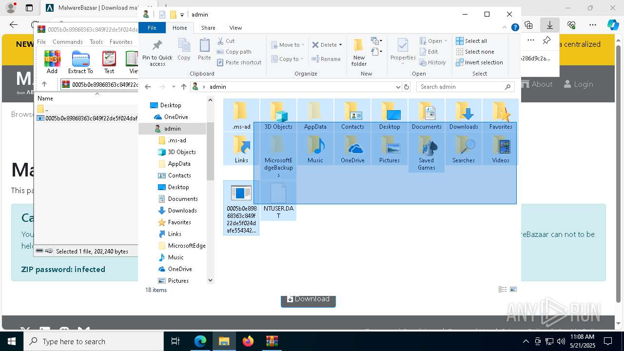Click Invert selection in ribbon

[x=479, y=62]
